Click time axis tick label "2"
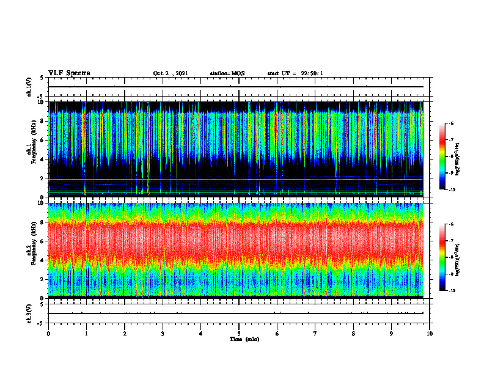The image size is (484, 374). [x=125, y=334]
